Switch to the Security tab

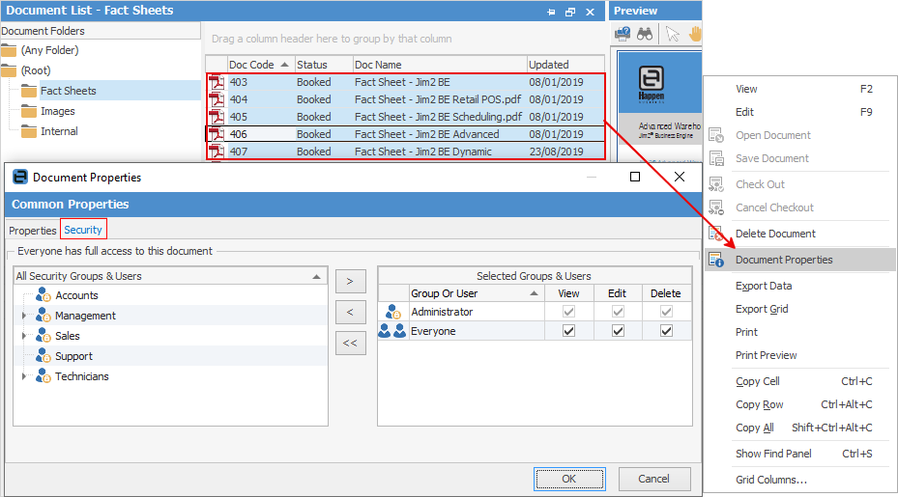pyautogui.click(x=83, y=230)
